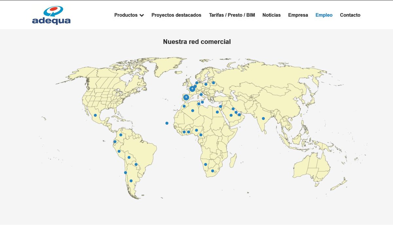
Task: Select the Kuwait map marker
Action: click(233, 109)
